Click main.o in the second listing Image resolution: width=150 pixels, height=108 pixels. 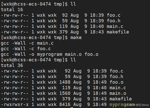[x=118, y=93]
